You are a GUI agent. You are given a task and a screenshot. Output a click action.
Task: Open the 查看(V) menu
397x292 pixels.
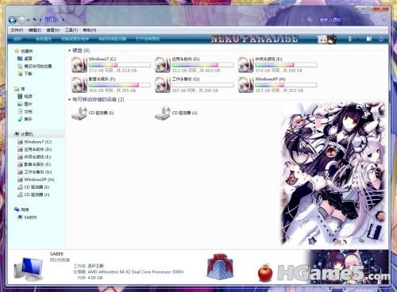click(53, 30)
